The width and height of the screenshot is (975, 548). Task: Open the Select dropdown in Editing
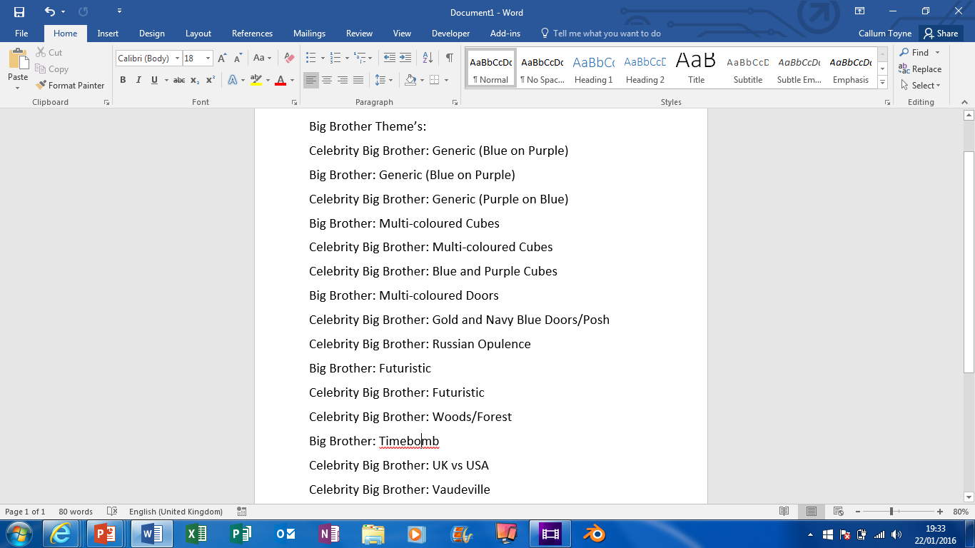[920, 86]
